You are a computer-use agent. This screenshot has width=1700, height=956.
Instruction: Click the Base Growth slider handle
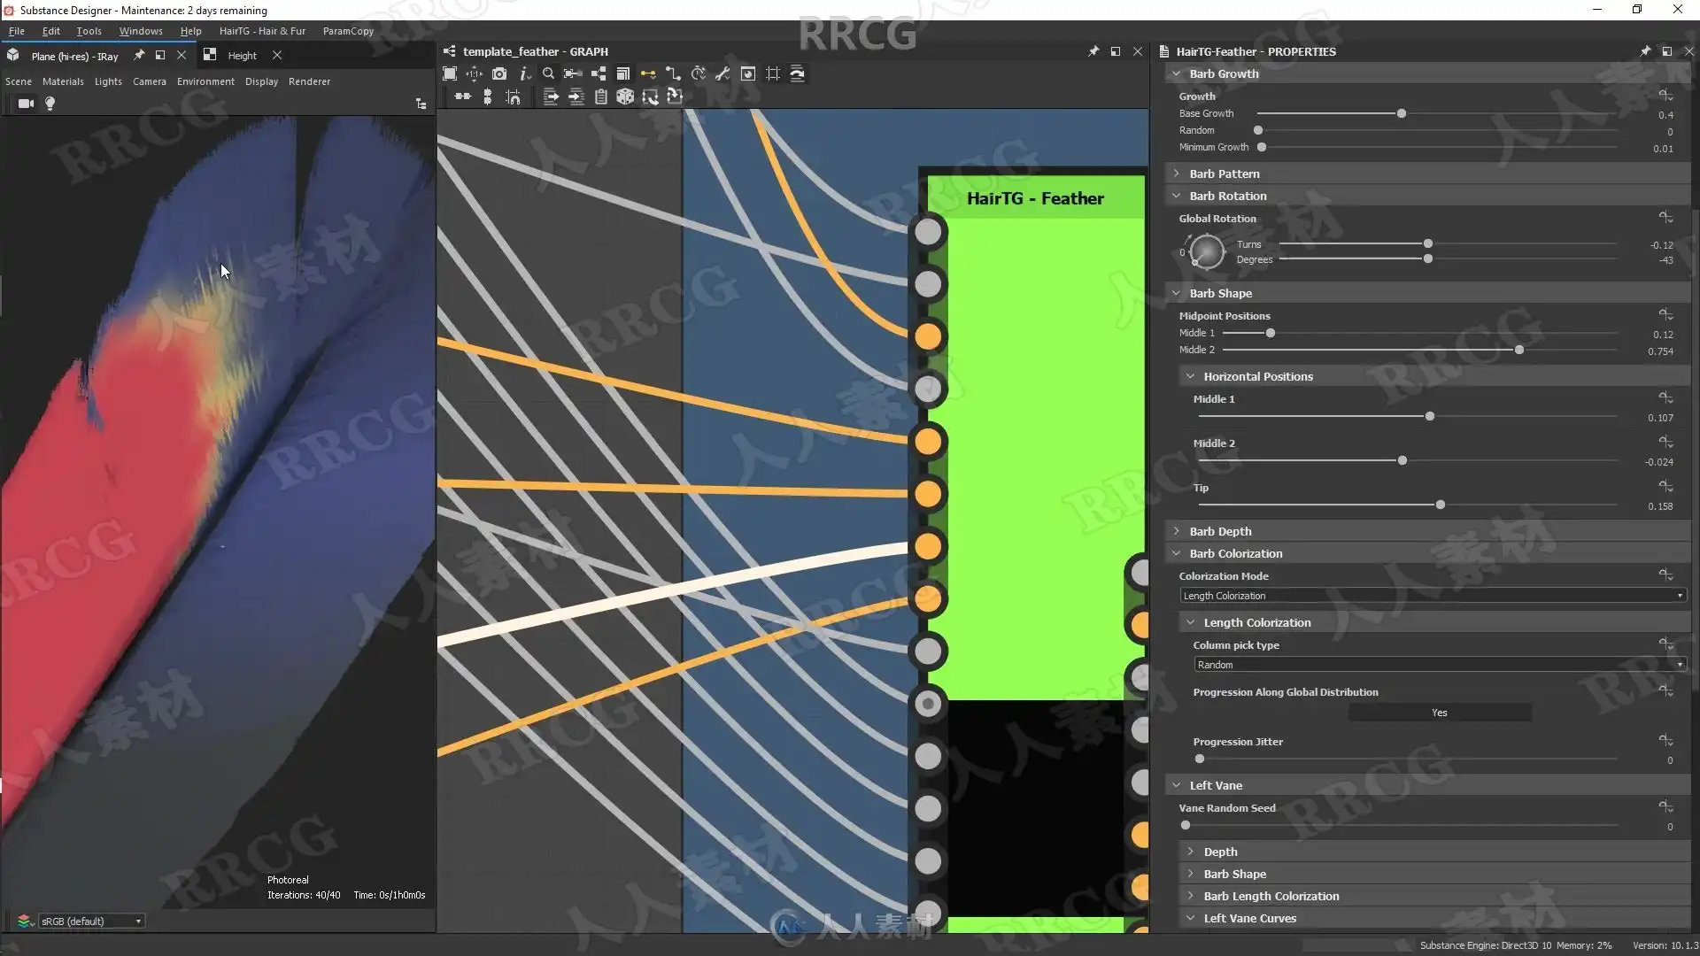coord(1401,114)
